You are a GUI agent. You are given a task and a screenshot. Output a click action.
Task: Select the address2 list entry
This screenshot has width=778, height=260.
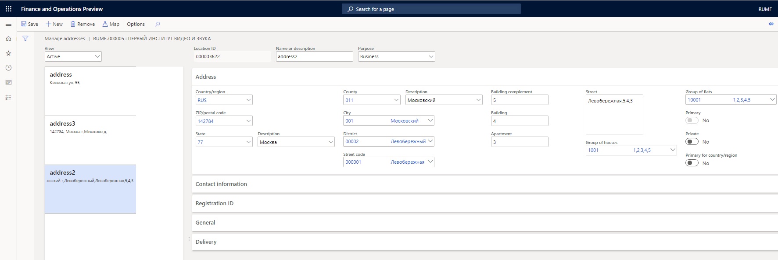90,189
